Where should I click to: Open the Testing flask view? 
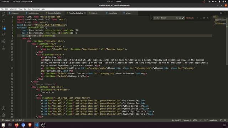(3, 48)
